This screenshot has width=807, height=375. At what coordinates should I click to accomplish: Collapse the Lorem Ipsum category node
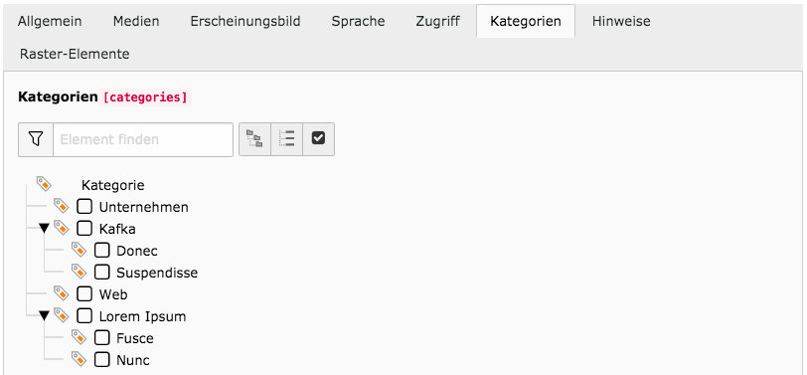(x=45, y=315)
